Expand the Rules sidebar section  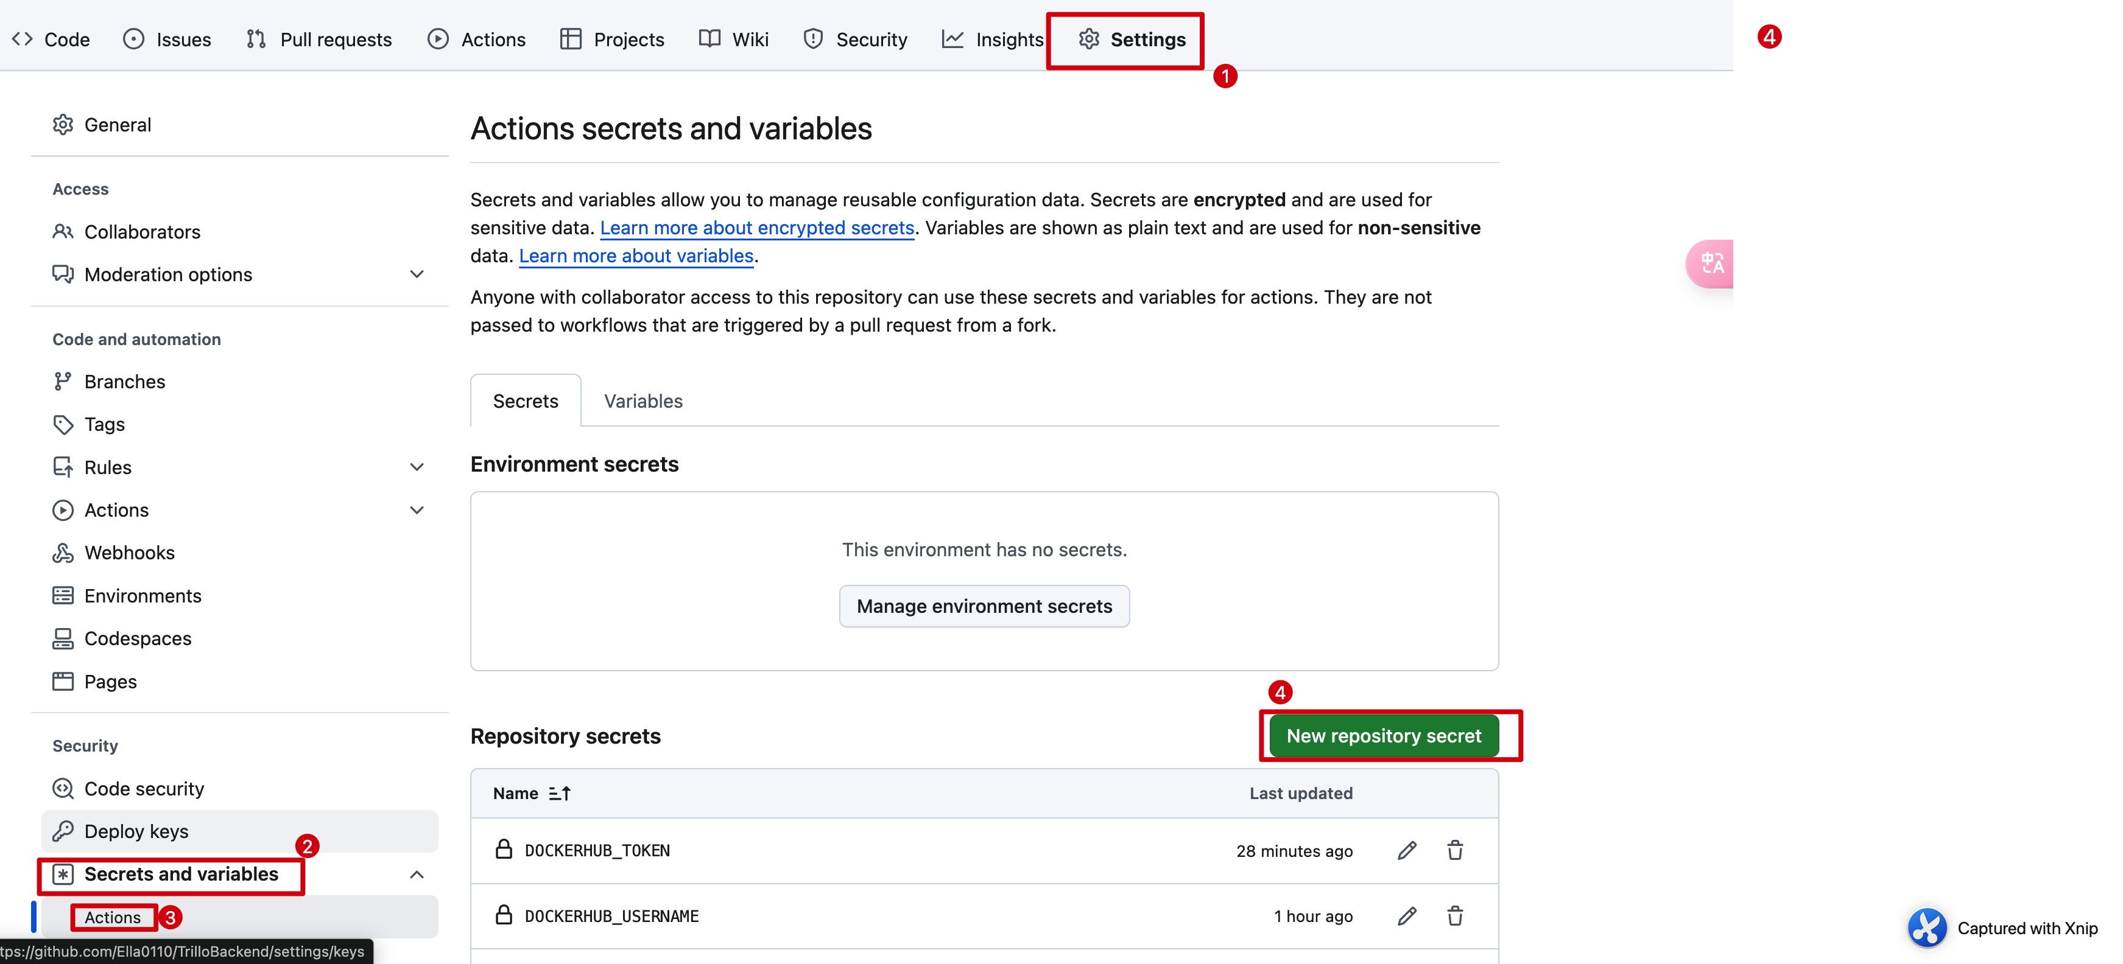417,467
